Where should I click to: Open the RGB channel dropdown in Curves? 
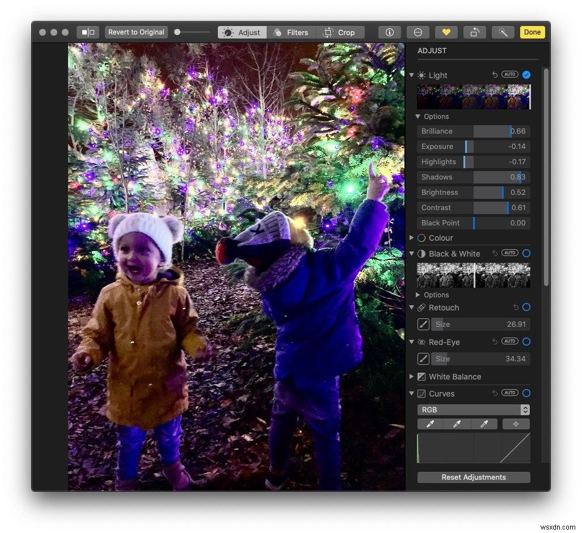click(x=474, y=410)
